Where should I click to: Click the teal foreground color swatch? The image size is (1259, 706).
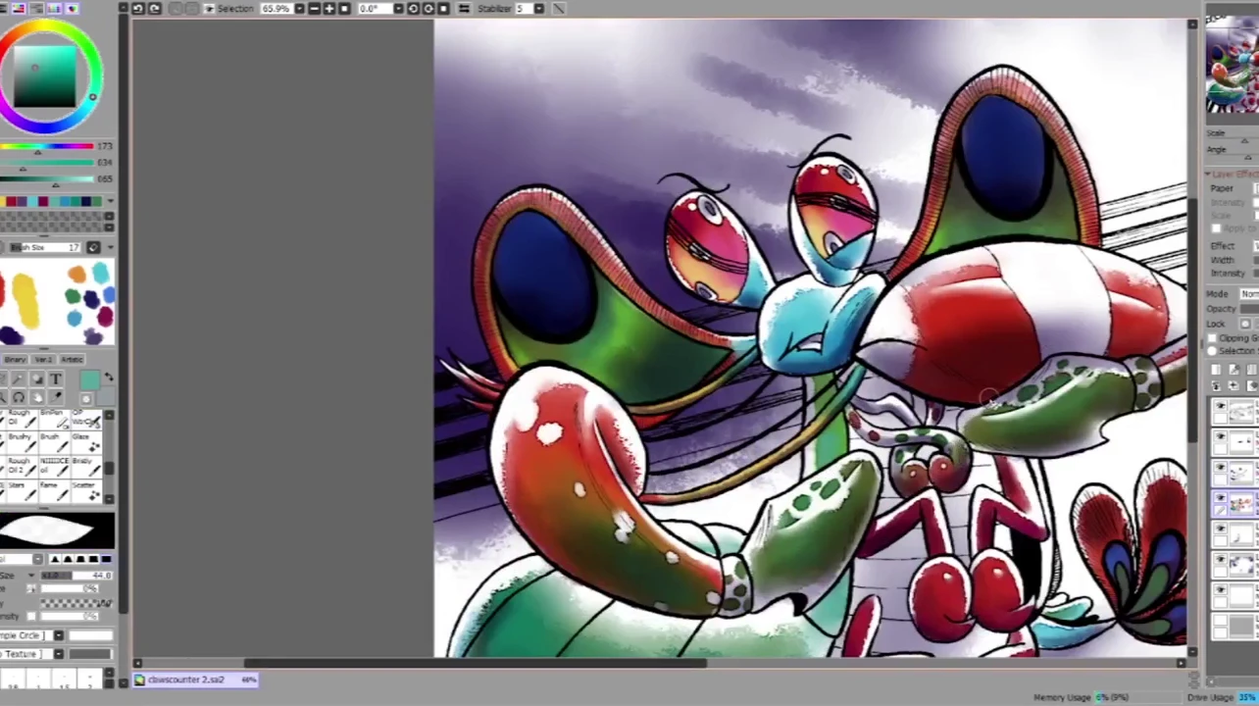89,381
